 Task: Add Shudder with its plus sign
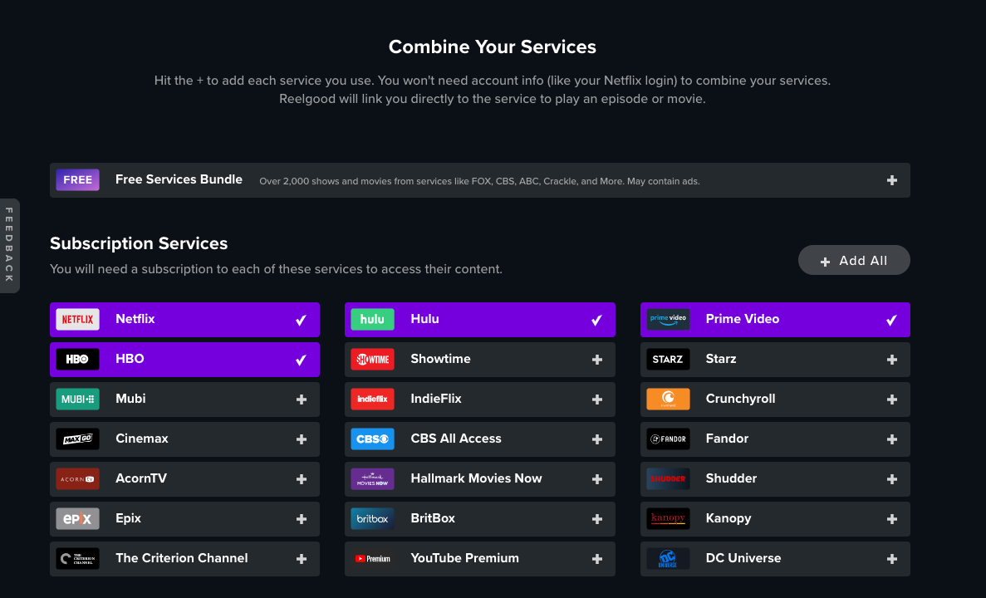pyautogui.click(x=891, y=479)
